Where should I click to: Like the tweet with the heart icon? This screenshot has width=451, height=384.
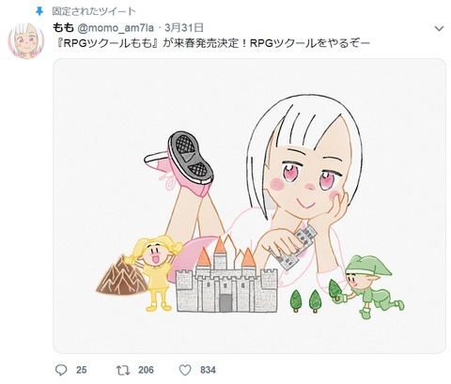point(185,370)
